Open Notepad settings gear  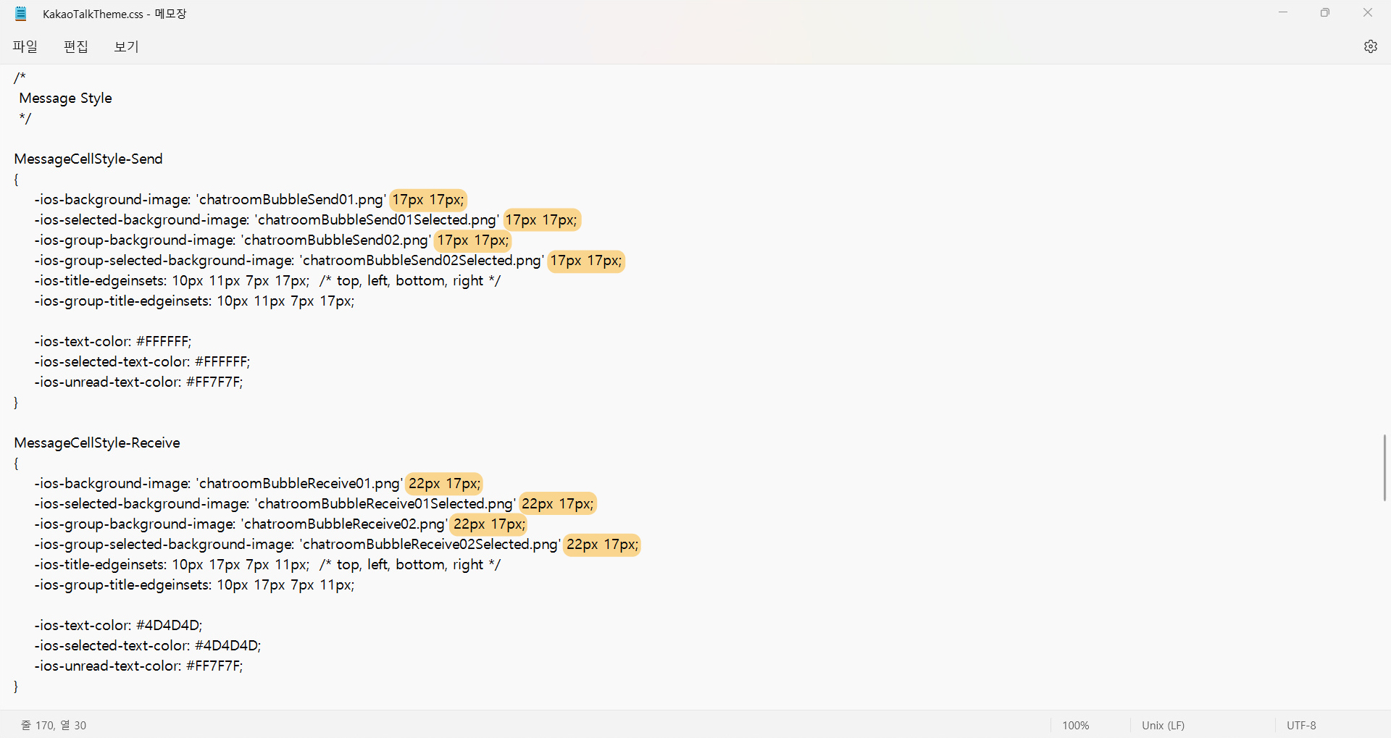[x=1370, y=46]
